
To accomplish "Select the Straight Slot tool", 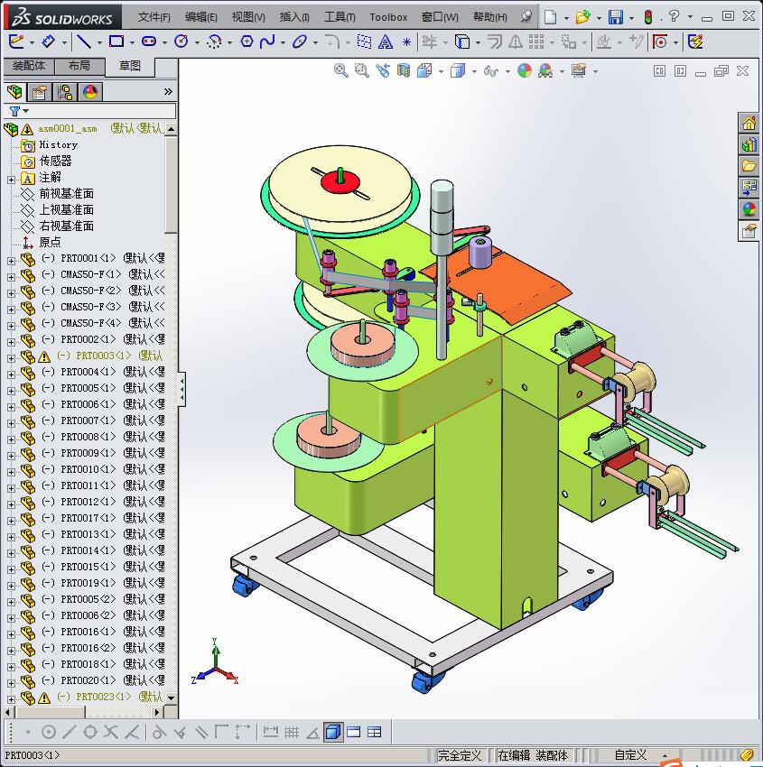I will (x=149, y=42).
